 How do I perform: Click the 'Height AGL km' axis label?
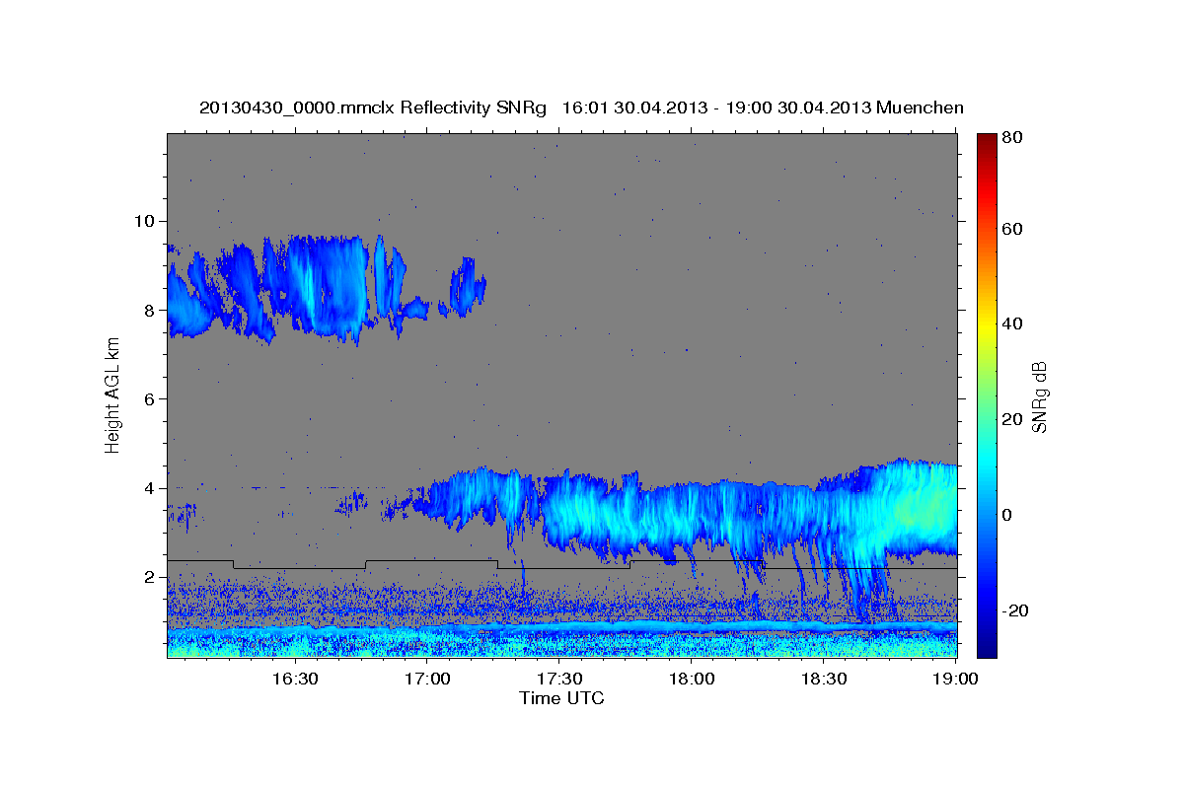(112, 395)
